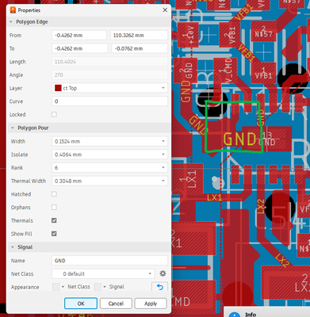Click the Curve input field
Image resolution: width=310 pixels, height=317 pixels.
point(109,101)
